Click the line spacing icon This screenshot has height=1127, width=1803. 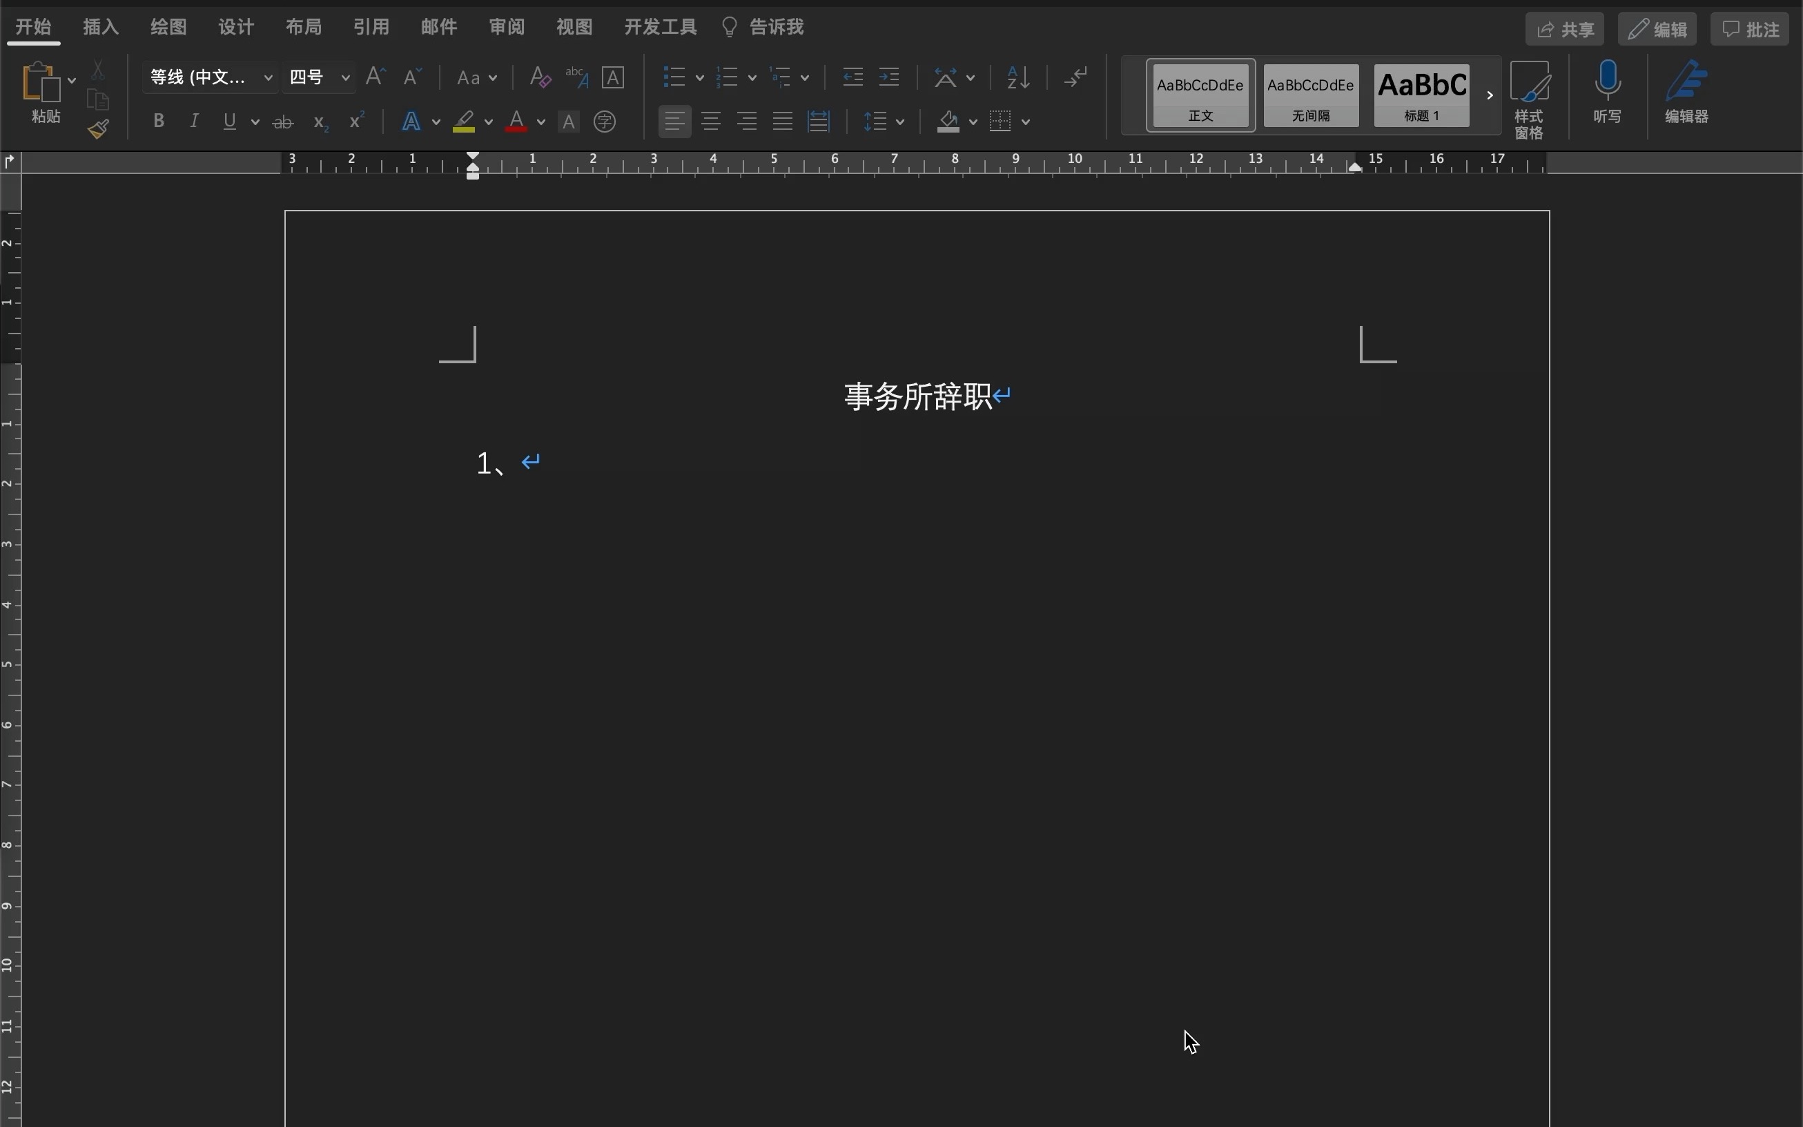coord(875,122)
